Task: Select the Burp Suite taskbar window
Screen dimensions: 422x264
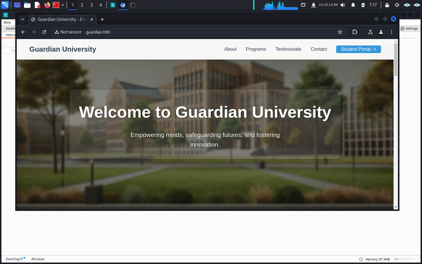Action: tap(113, 5)
